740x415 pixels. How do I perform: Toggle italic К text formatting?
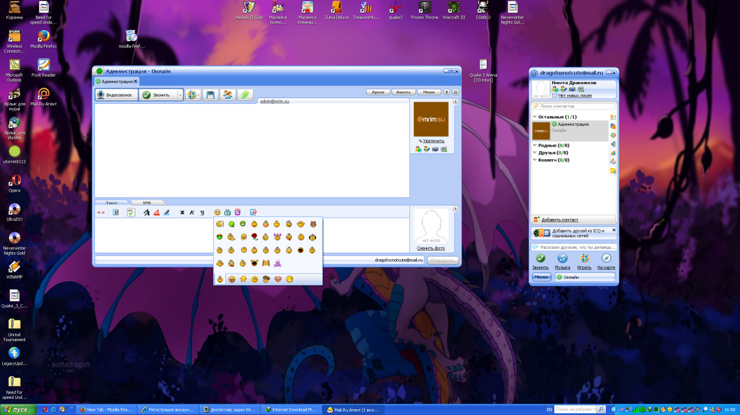click(192, 212)
